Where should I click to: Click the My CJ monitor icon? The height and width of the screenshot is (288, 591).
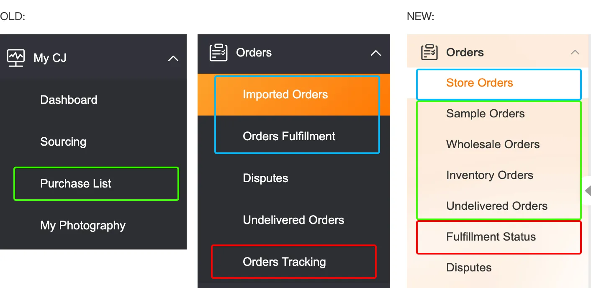[x=16, y=58]
